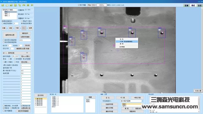The image size is (203, 114).
Task: Open the 放大框内图像 combo box
Action: tap(132, 101)
